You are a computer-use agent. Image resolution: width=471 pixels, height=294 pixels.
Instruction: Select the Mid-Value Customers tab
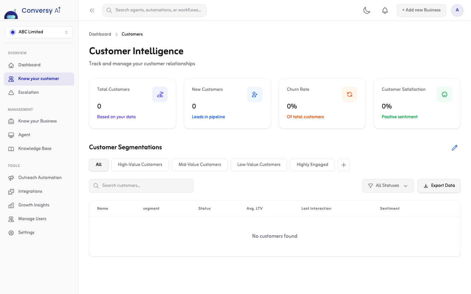click(x=200, y=165)
